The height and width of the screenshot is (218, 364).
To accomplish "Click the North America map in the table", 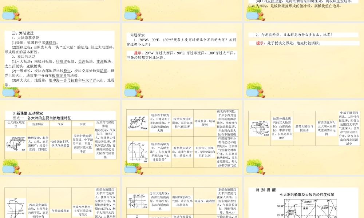I will 260,128.
